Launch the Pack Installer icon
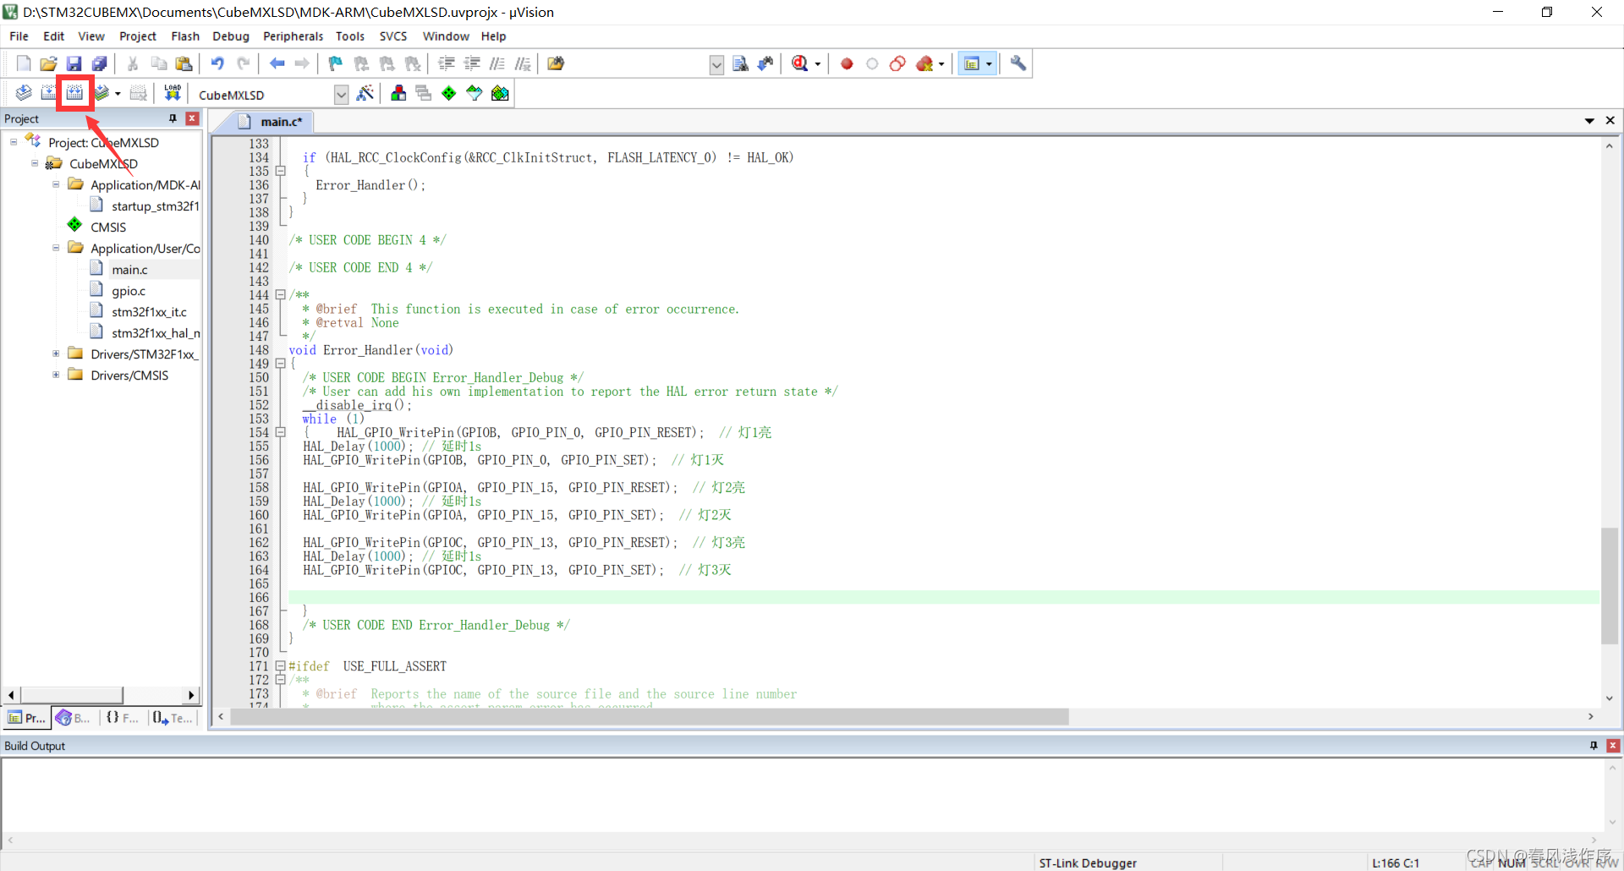The height and width of the screenshot is (871, 1624). click(x=500, y=93)
